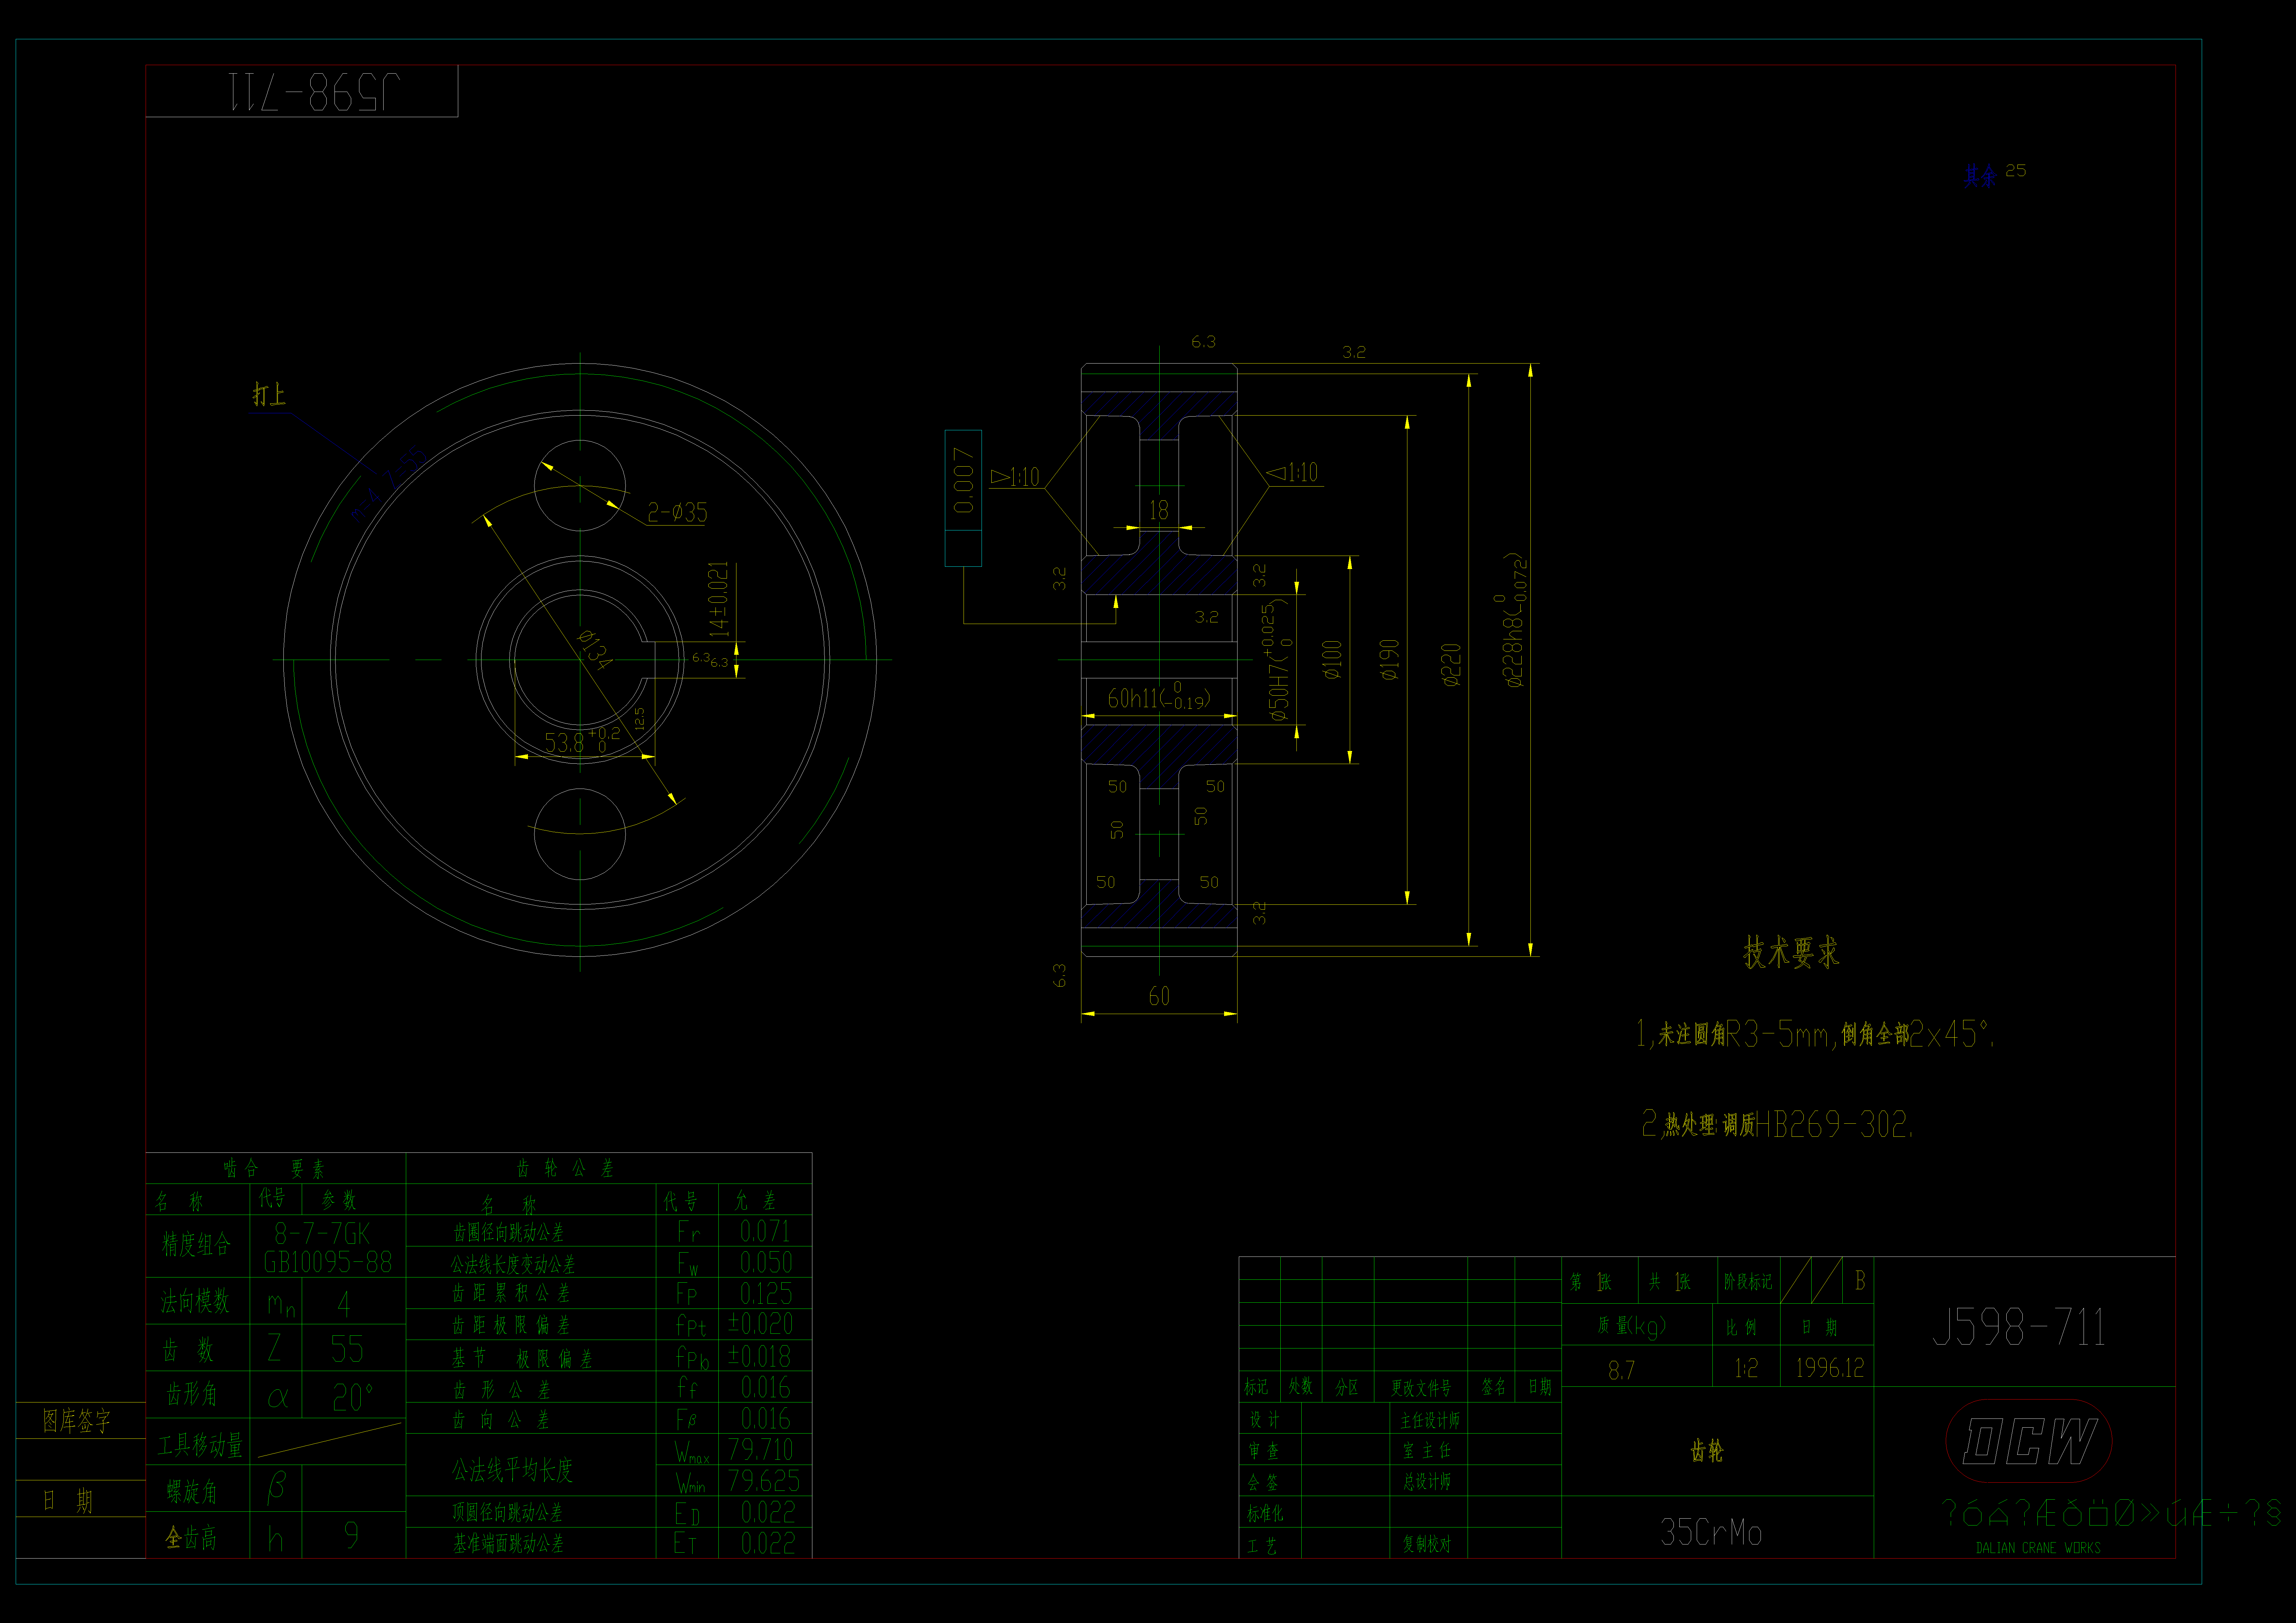
Task: Select the scale value "1:2"
Action: pos(1746,1368)
